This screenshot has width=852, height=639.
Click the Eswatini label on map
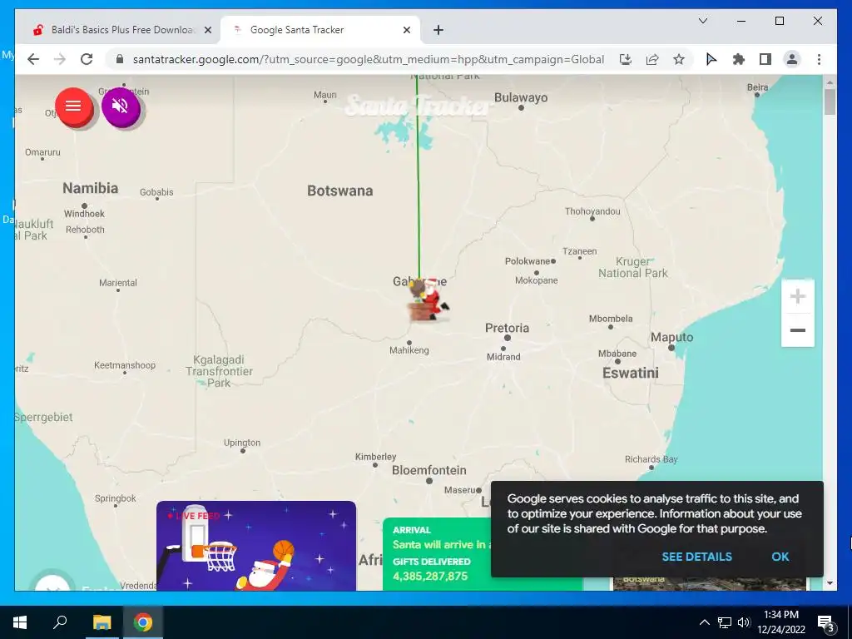pyautogui.click(x=631, y=373)
